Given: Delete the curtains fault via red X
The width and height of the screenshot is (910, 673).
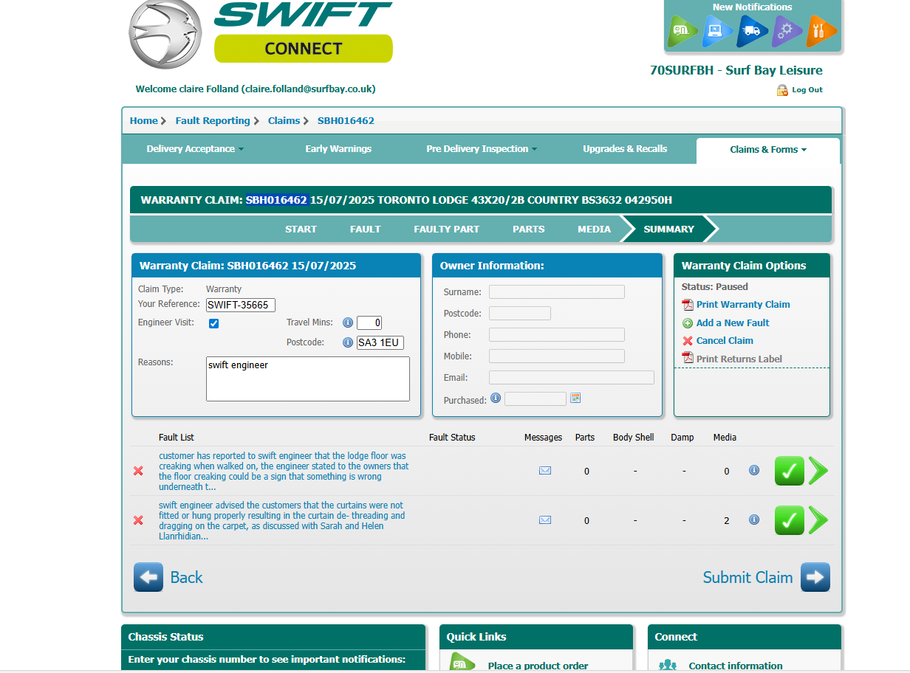Looking at the screenshot, I should (x=138, y=520).
